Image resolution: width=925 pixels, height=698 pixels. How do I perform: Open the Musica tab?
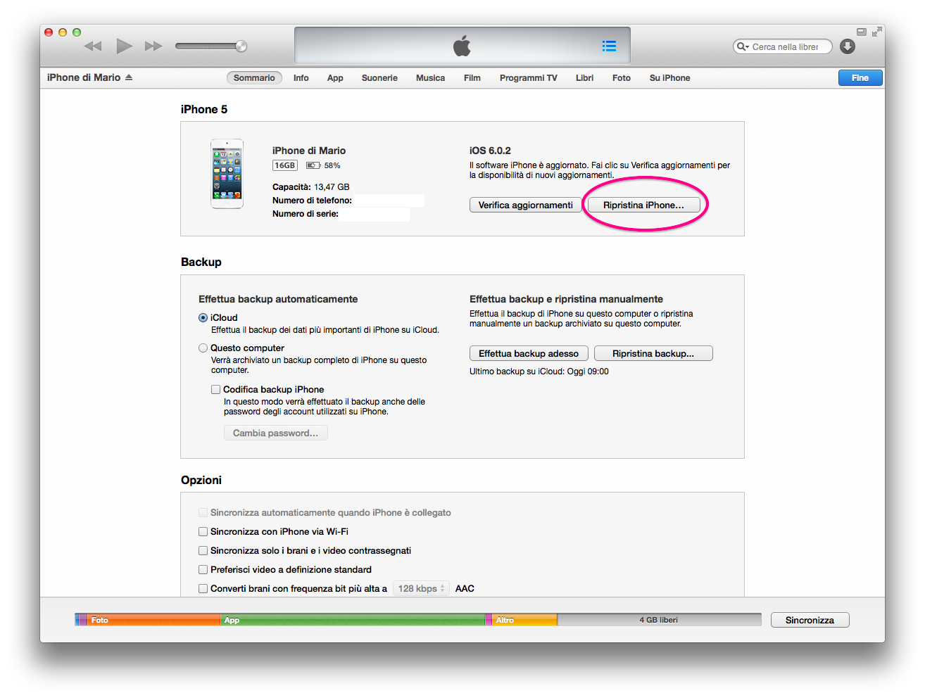[x=430, y=78]
